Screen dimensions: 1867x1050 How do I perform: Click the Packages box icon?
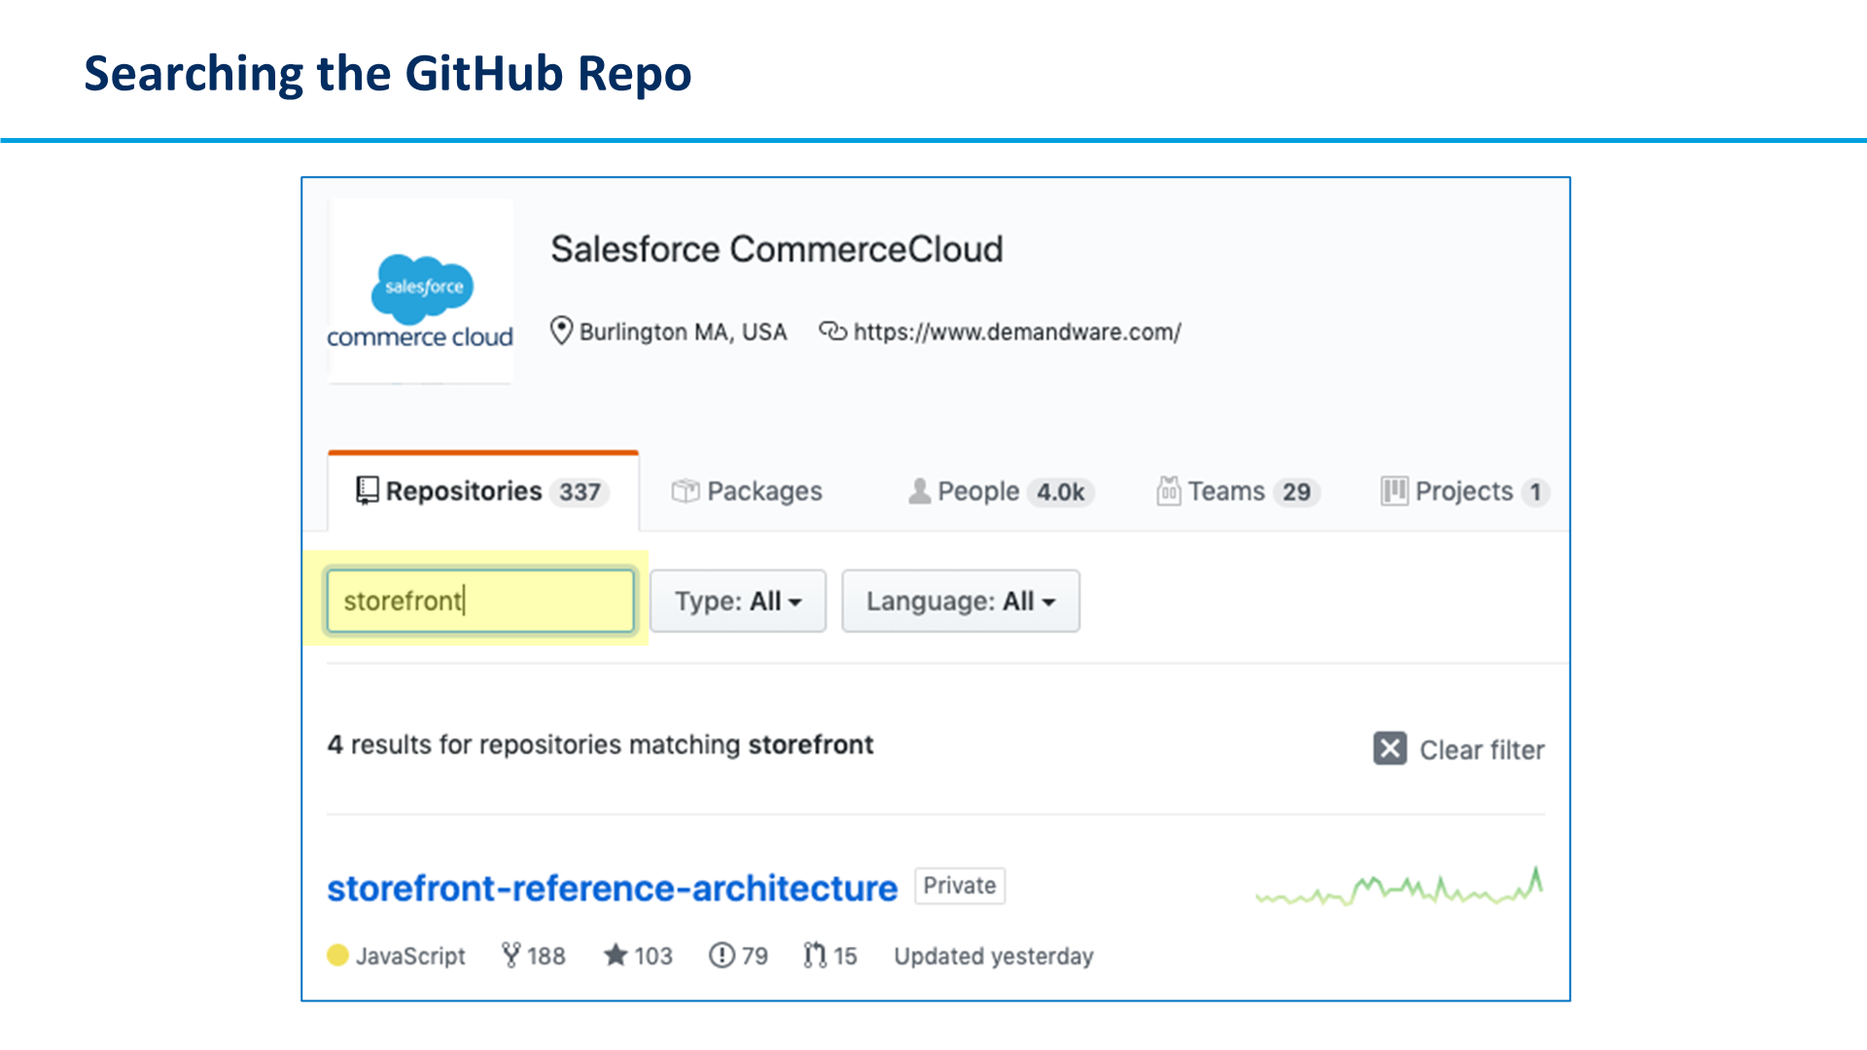pos(686,491)
